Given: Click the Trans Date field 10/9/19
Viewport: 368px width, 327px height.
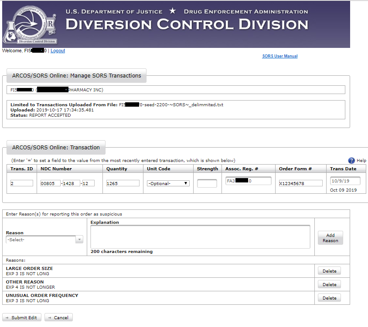Looking at the screenshot, I should tap(345, 181).
